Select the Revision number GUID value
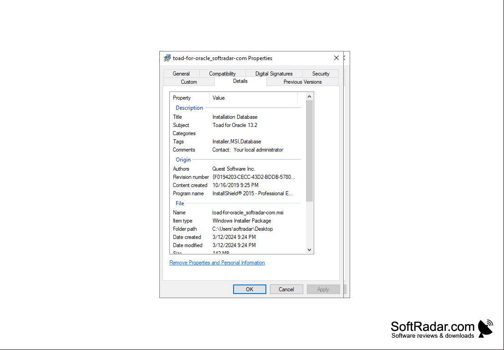Viewport: 504px width, 350px height. click(x=254, y=177)
